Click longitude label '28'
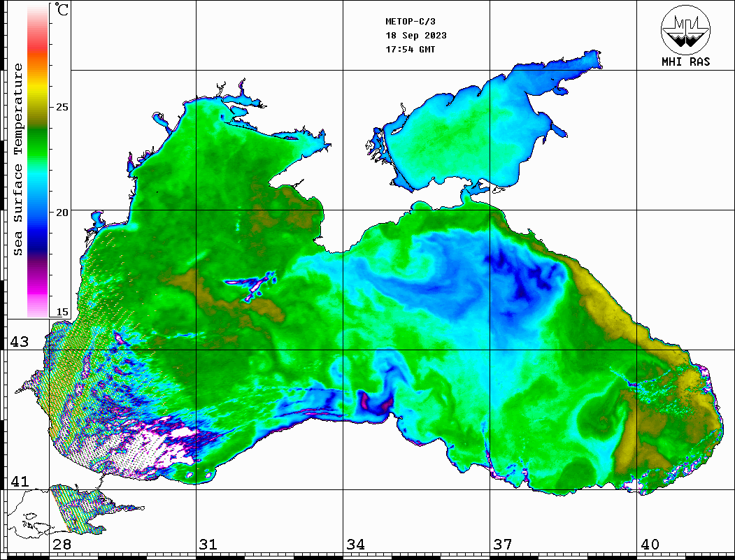The height and width of the screenshot is (560, 735). (62, 545)
